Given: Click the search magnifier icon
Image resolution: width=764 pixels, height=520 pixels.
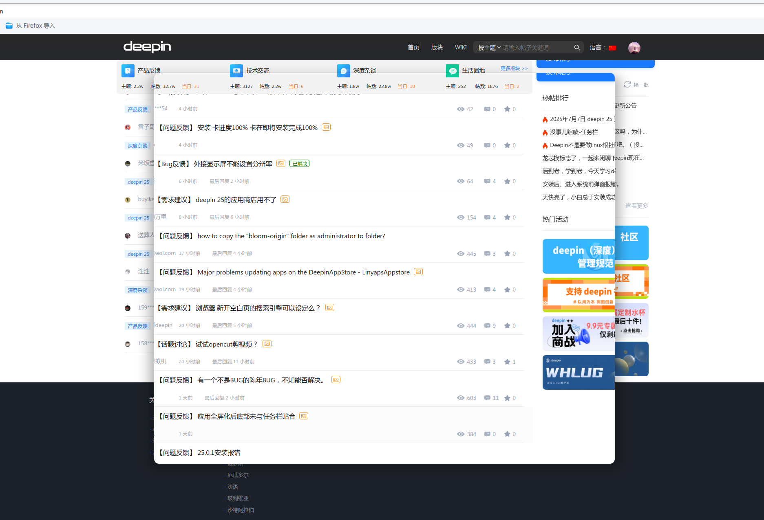Looking at the screenshot, I should point(577,48).
